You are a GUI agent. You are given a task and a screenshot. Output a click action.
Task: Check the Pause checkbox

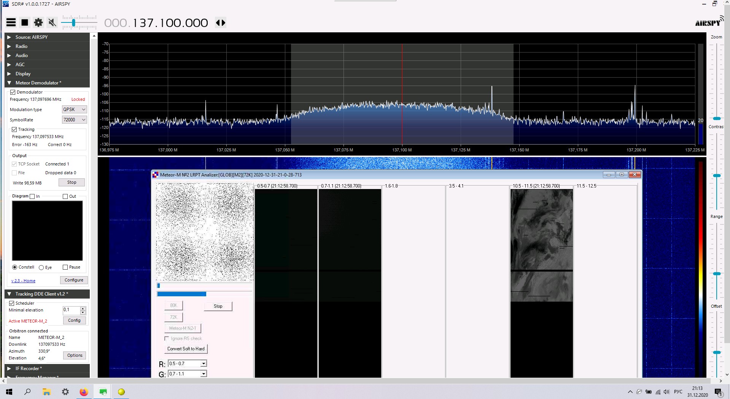click(x=65, y=267)
